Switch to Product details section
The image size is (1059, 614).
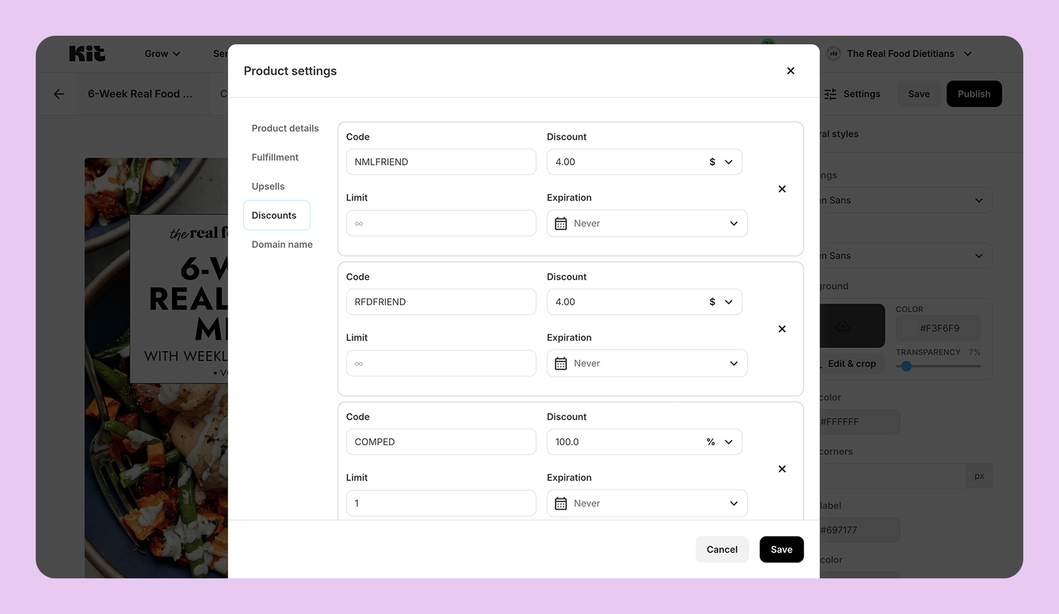pyautogui.click(x=285, y=128)
